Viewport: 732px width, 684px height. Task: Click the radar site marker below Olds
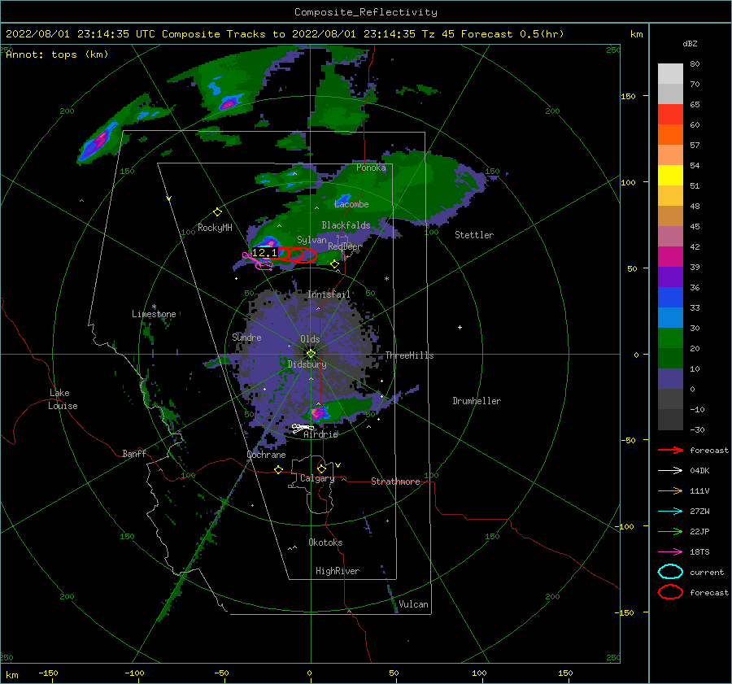click(x=311, y=354)
